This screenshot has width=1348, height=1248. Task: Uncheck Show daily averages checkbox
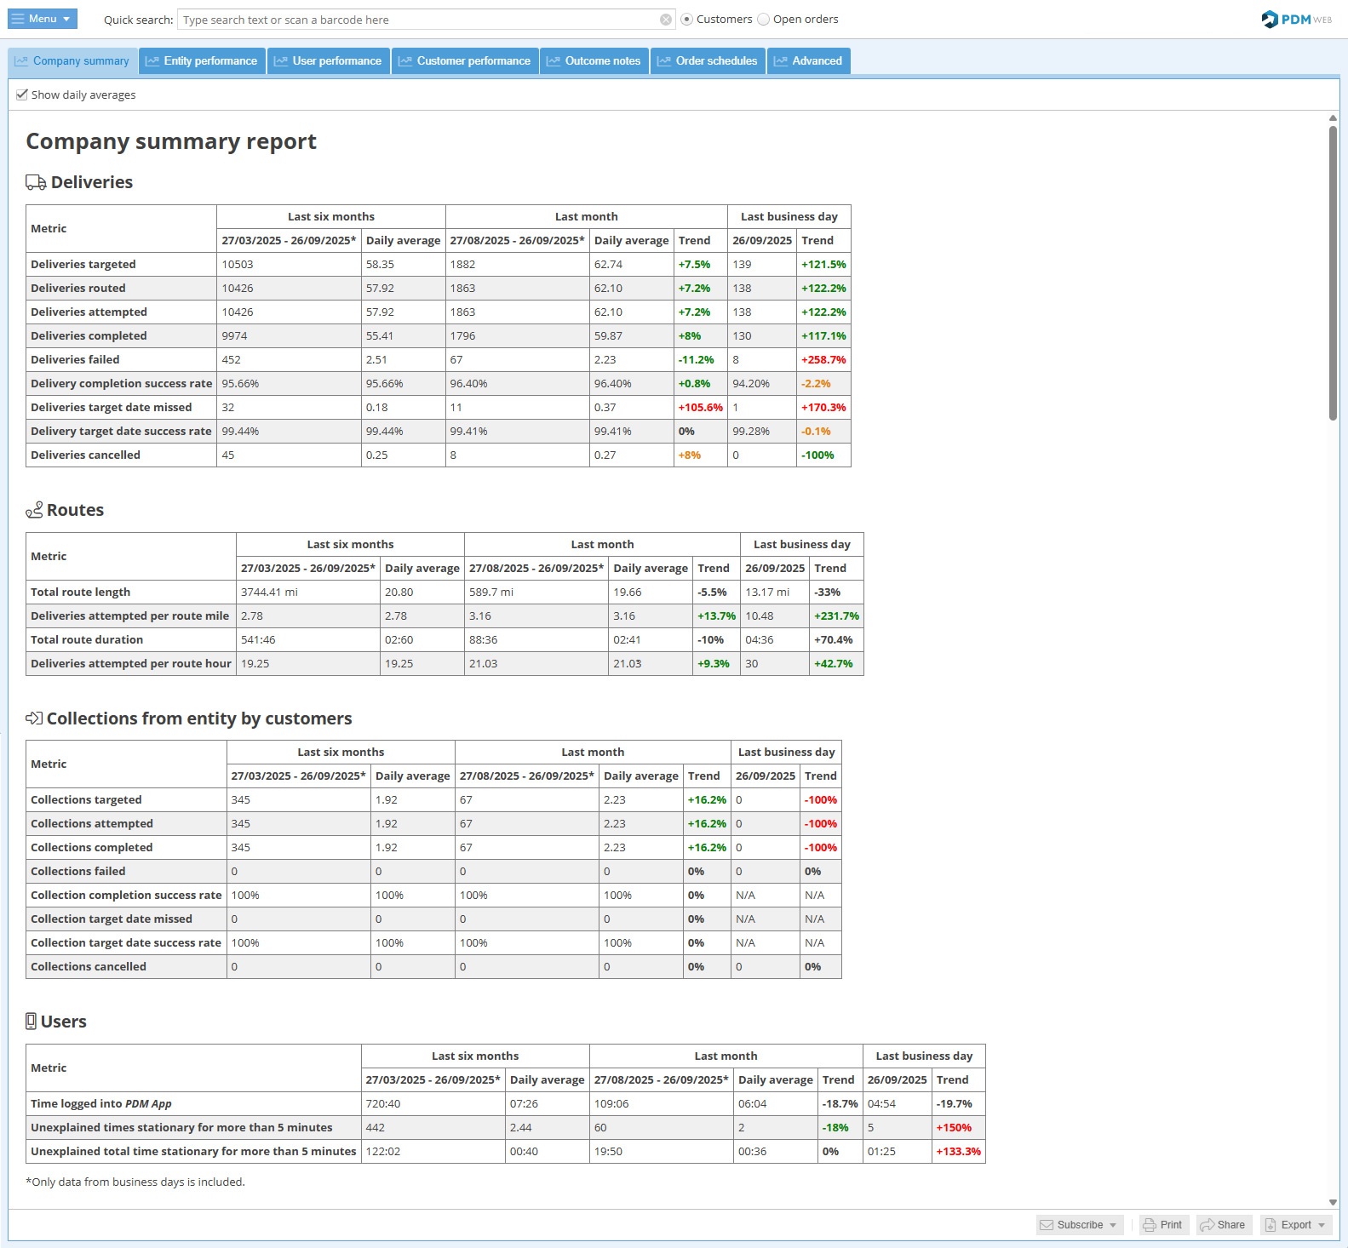point(22,94)
